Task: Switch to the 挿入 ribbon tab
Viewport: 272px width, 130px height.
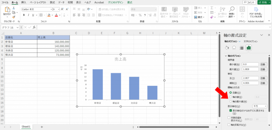Action: (24, 2)
